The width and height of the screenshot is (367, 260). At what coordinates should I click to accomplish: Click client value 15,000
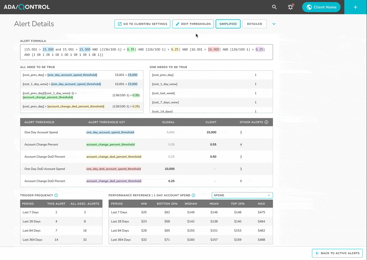tap(211, 132)
